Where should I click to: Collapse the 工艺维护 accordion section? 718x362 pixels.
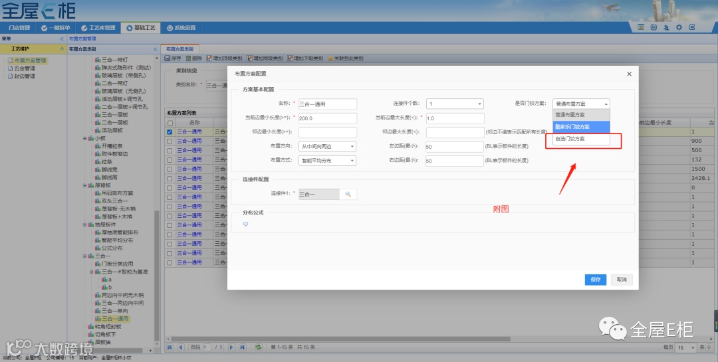tap(62, 49)
